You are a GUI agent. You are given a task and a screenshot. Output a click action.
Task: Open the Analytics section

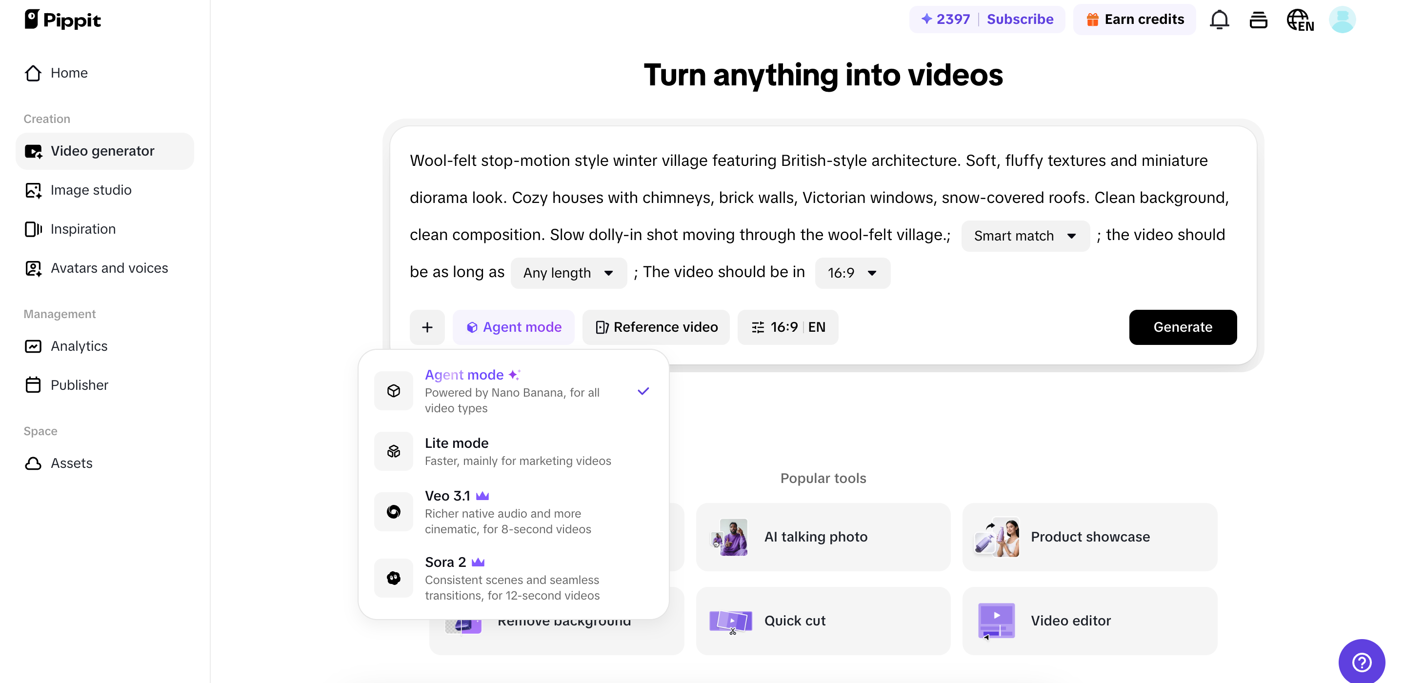coord(79,346)
